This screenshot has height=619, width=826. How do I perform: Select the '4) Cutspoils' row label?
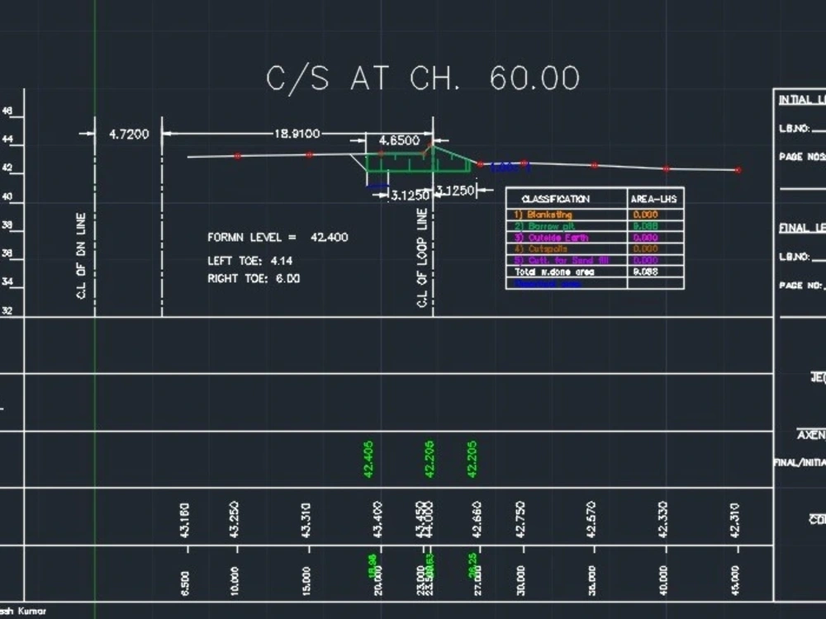[x=540, y=249]
